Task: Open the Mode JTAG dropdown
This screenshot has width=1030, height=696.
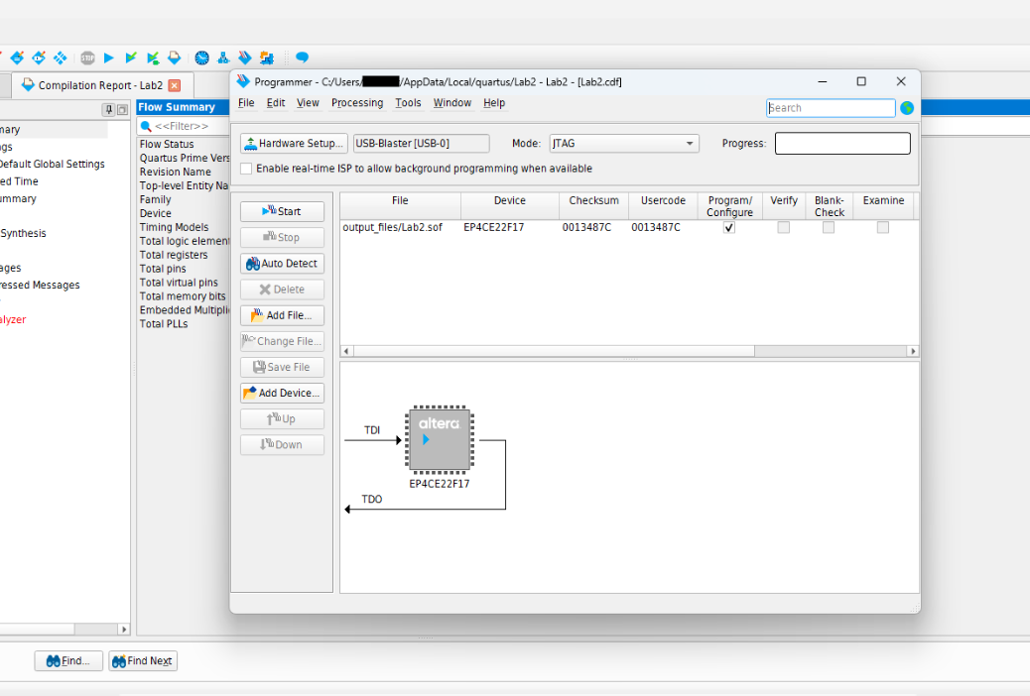Action: pos(624,143)
